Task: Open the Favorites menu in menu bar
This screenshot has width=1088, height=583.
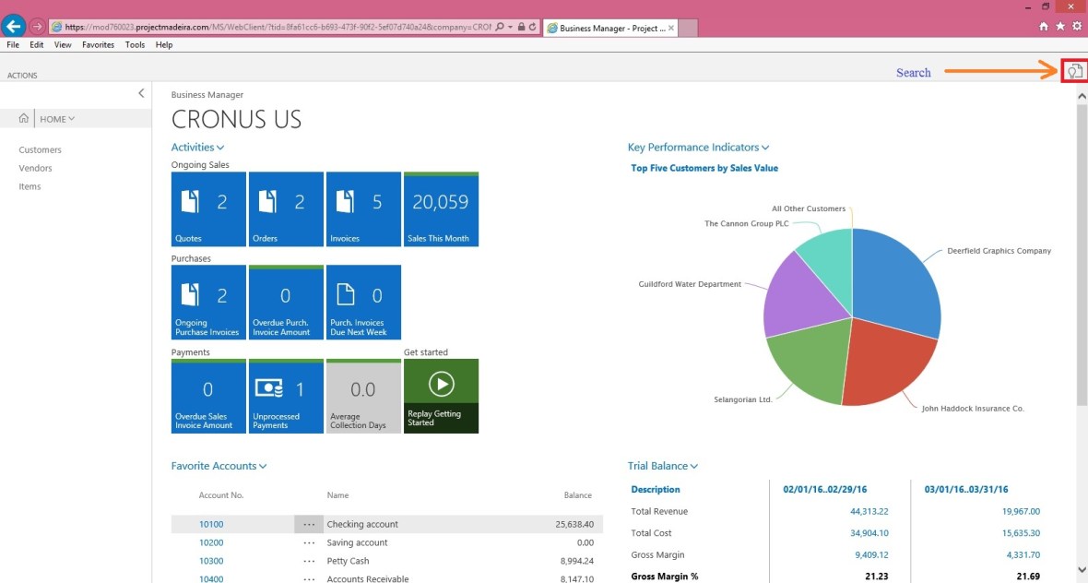Action: [x=98, y=44]
